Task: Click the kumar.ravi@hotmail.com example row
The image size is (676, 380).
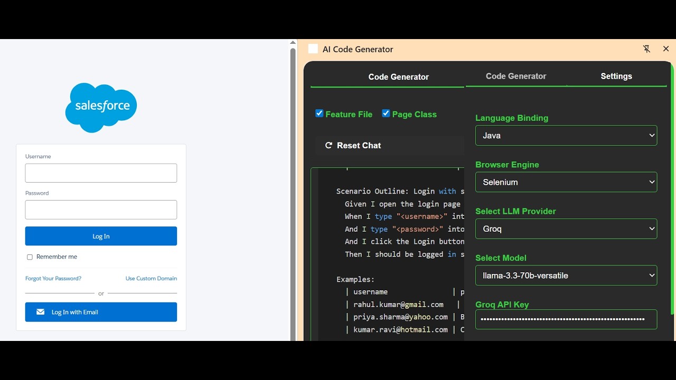Action: [x=404, y=330]
